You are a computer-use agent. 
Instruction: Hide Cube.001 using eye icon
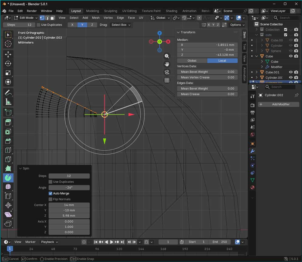pos(291,72)
